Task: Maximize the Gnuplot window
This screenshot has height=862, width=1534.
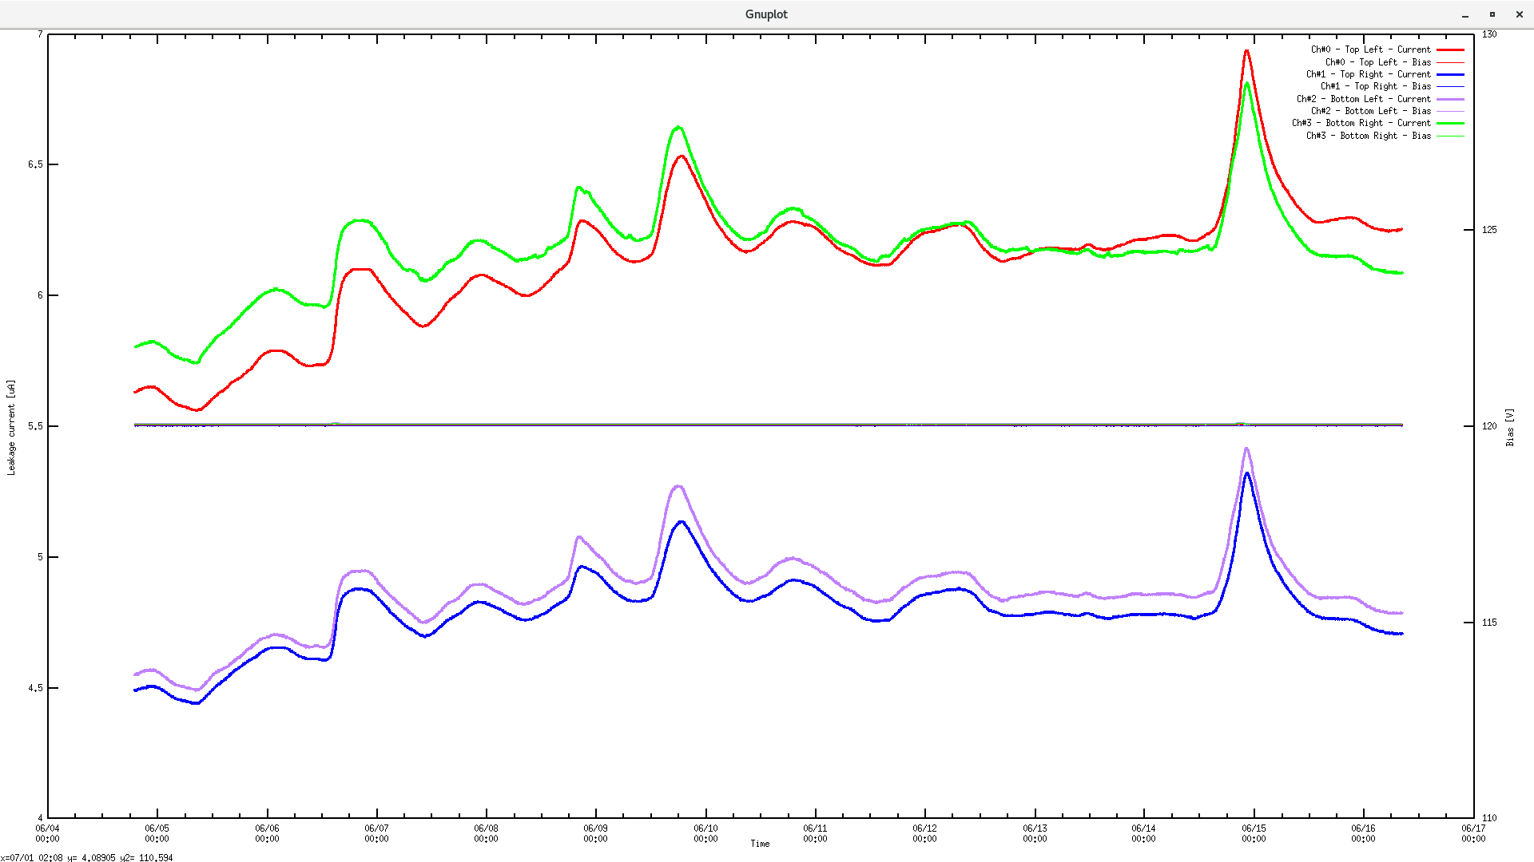Action: pyautogui.click(x=1492, y=15)
